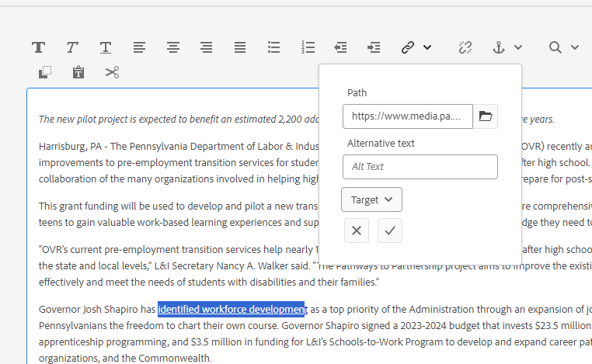Click the anchor icon
The image size is (592, 364).
tap(499, 47)
